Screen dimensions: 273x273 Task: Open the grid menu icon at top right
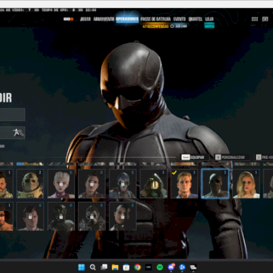255,19
